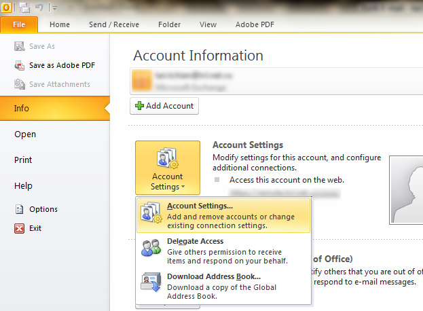Switch to the Send / Receive tab
The image size is (423, 311).
pyautogui.click(x=114, y=24)
